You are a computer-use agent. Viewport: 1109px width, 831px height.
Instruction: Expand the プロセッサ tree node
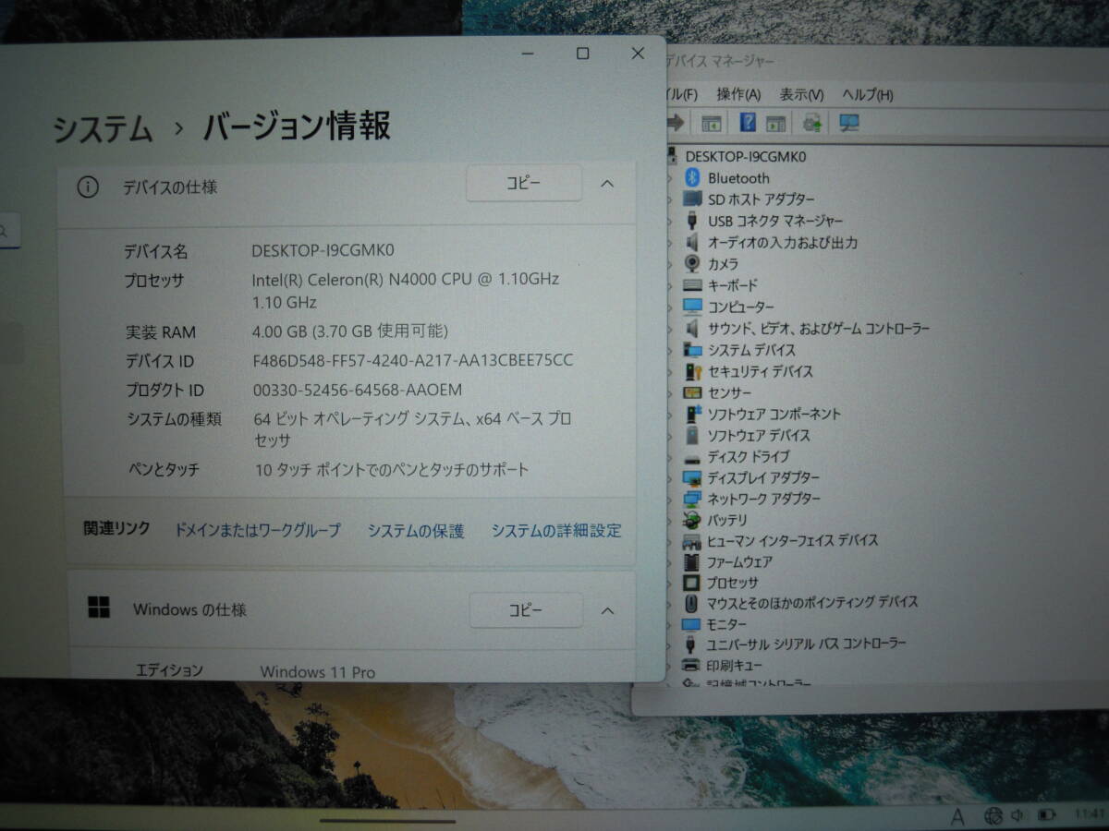click(670, 583)
